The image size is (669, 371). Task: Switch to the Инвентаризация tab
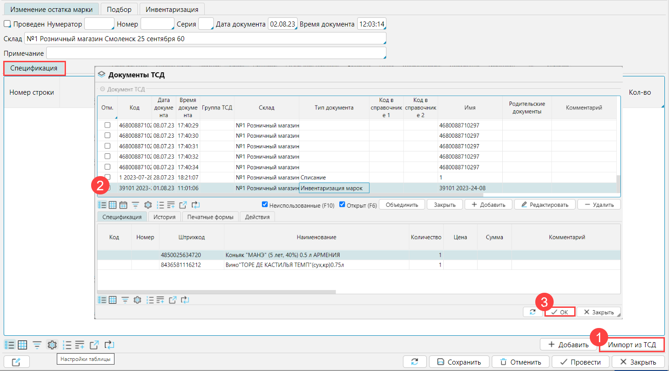[x=172, y=9]
